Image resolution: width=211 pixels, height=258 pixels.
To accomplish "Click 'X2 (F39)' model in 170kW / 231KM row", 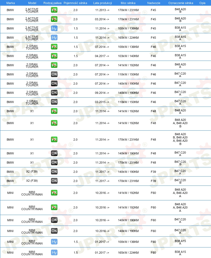I will [32, 181].
